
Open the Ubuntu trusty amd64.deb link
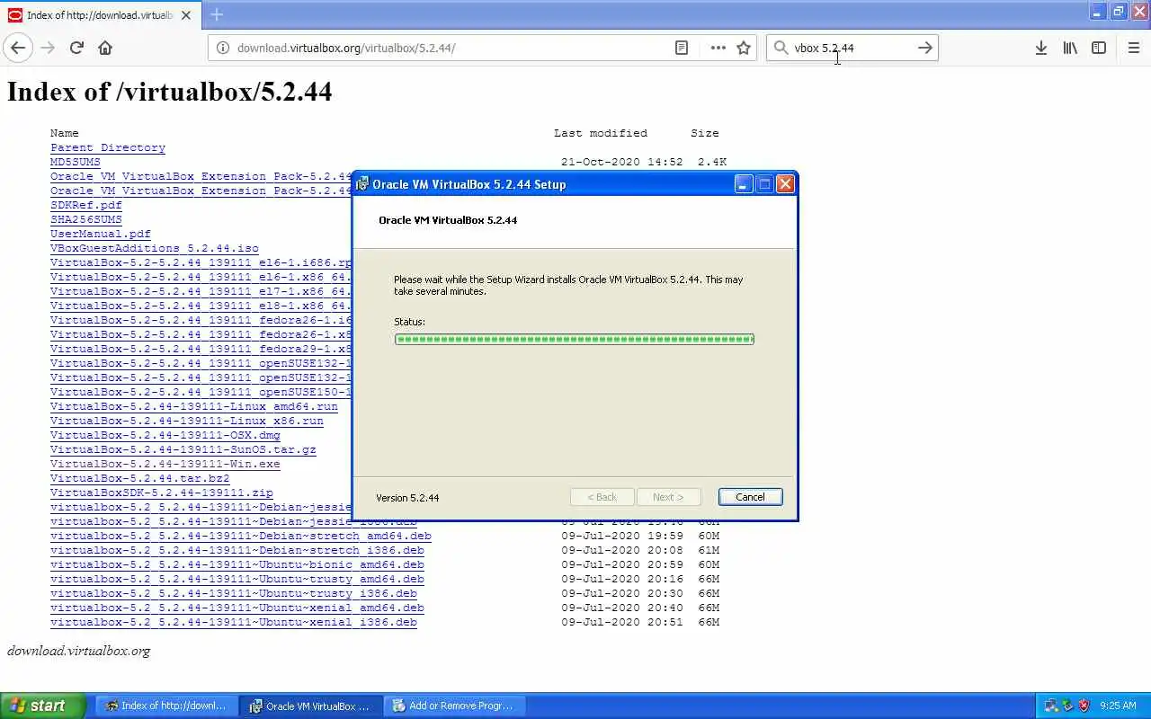(237, 579)
